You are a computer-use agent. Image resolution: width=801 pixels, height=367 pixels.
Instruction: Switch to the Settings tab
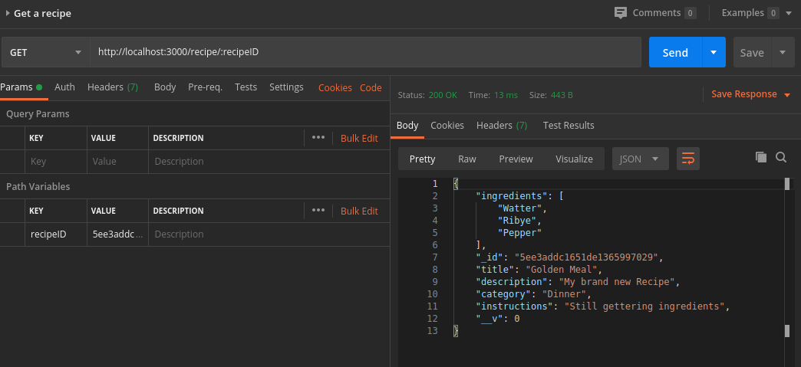[x=286, y=87]
